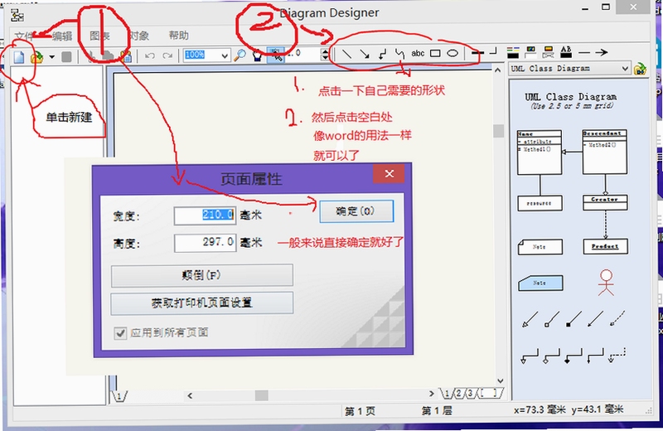Image resolution: width=663 pixels, height=431 pixels.
Task: Pick the filled-square diagonal connector
Action: (573, 319)
